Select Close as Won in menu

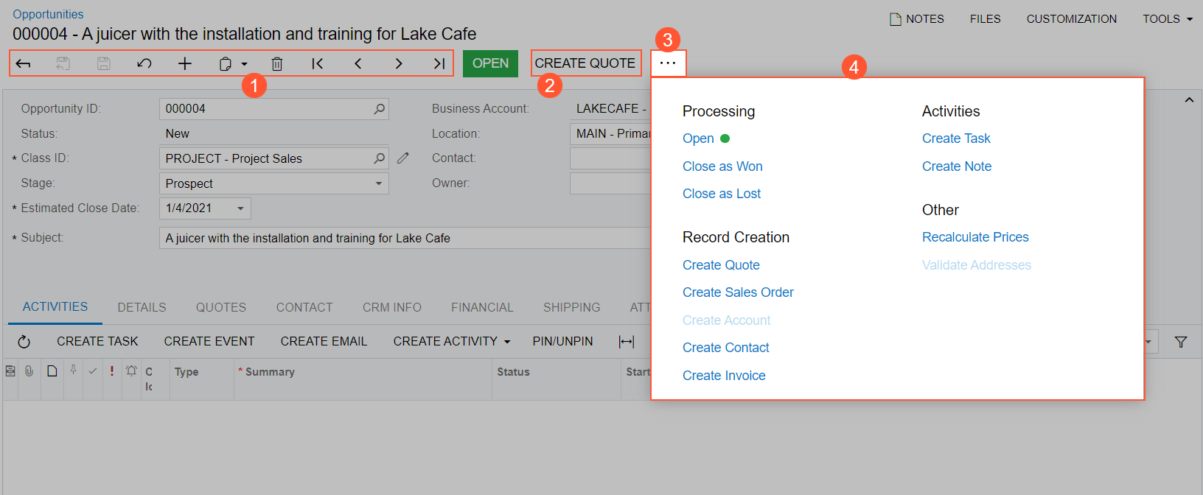pos(722,166)
